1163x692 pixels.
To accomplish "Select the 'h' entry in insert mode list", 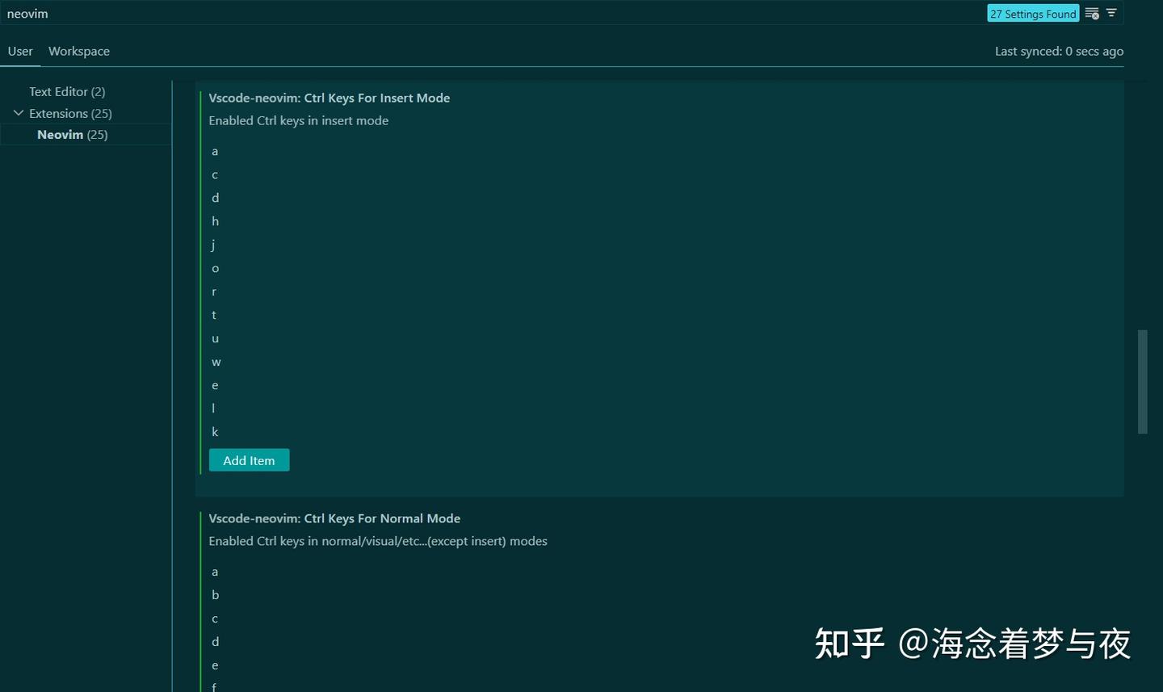I will click(x=215, y=221).
